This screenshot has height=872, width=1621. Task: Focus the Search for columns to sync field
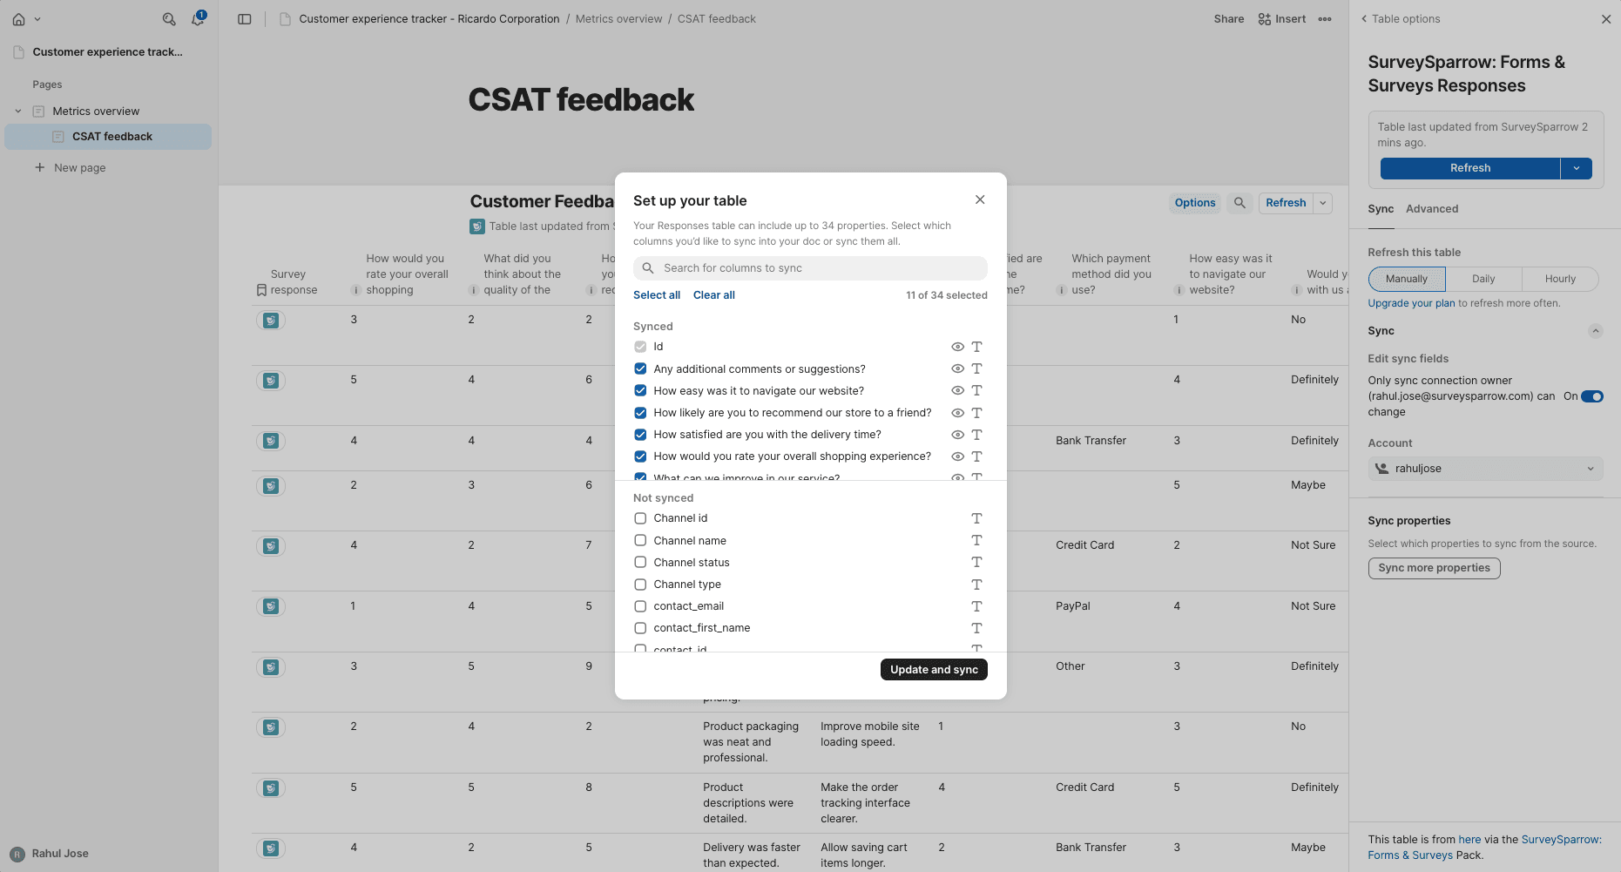pos(810,268)
